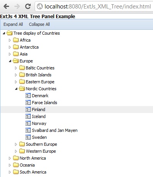Screen dimensions: 153x177
Task: Select the Tree display of Countries label
Action: 37,33
